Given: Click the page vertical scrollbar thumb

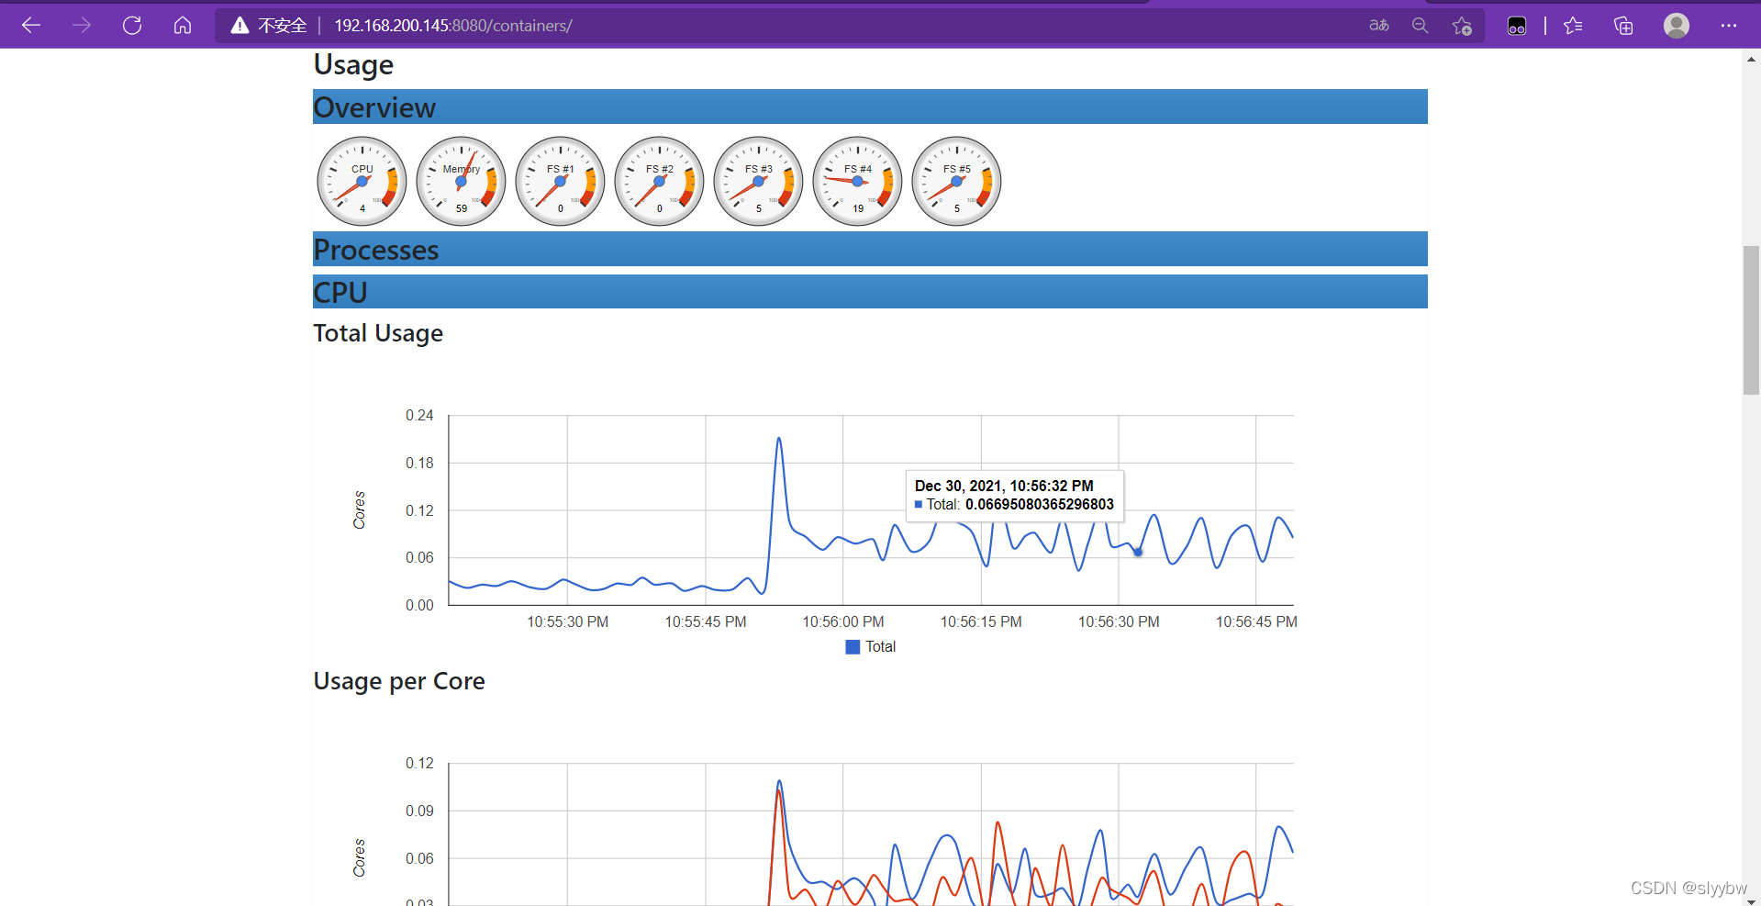Looking at the screenshot, I should 1751,319.
